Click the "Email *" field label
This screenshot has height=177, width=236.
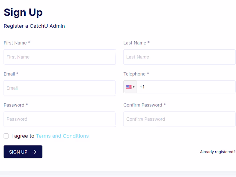(11, 74)
